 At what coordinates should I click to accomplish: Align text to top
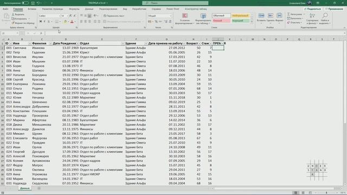[x=81, y=16]
